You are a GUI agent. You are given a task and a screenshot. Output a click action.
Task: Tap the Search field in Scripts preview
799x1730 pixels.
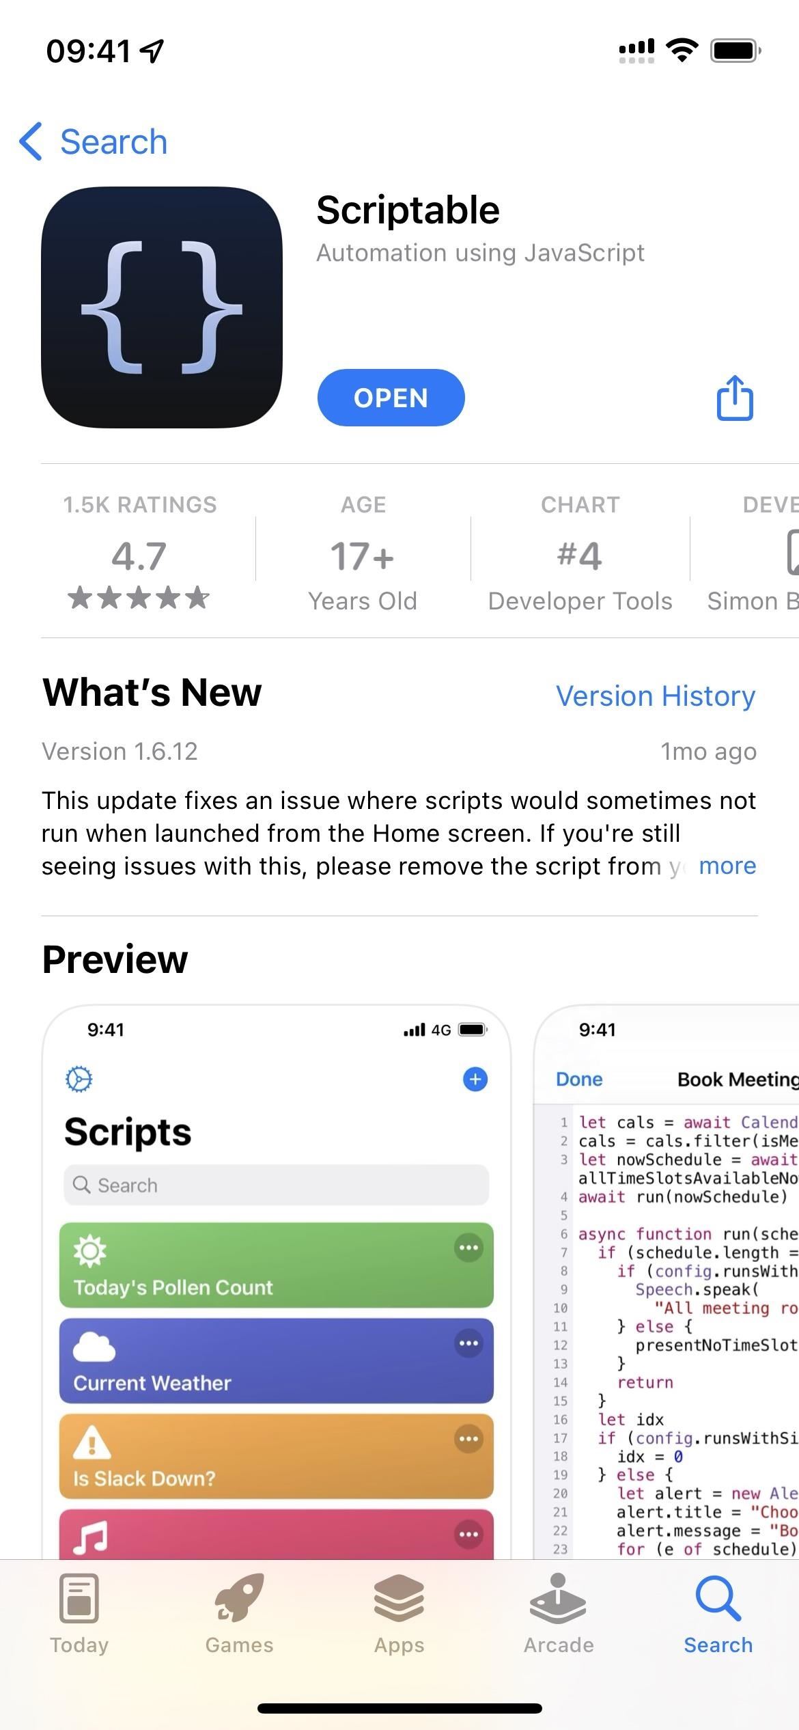pos(277,1185)
